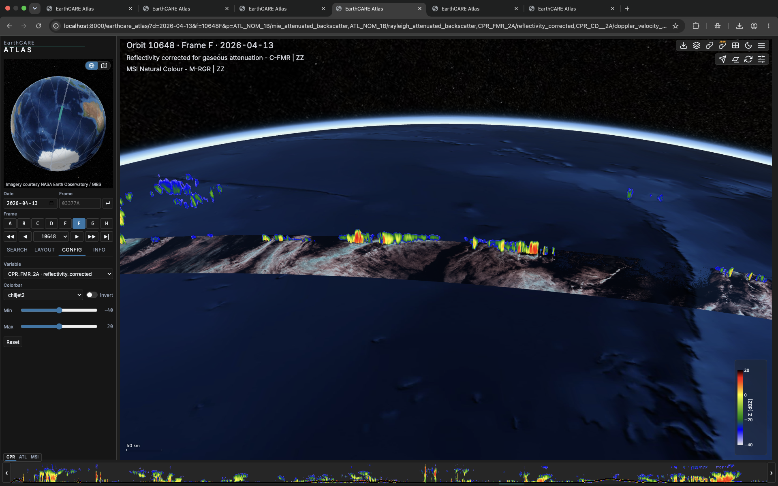
Task: Click the Reset button
Action: [x=13, y=342]
